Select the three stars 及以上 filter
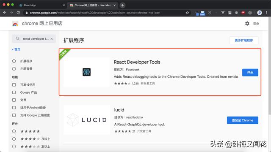This screenshot has width=271, height=152. tap(14, 147)
